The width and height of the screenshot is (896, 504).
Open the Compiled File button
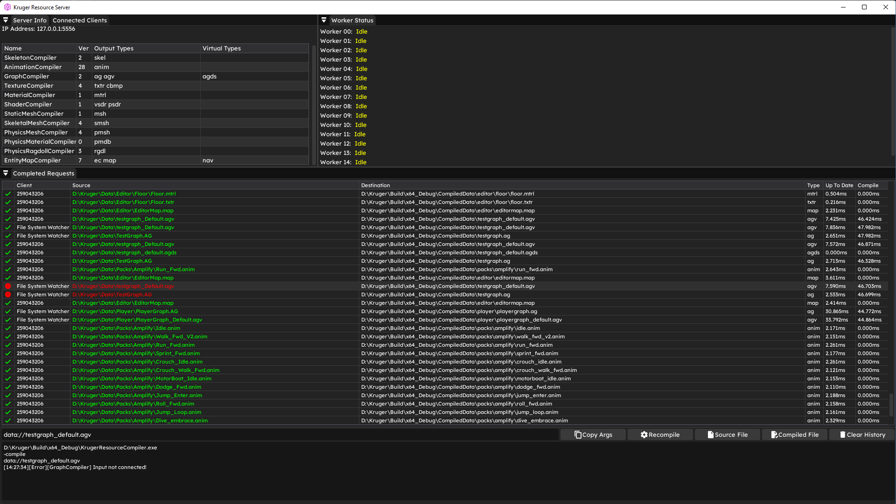click(x=794, y=434)
